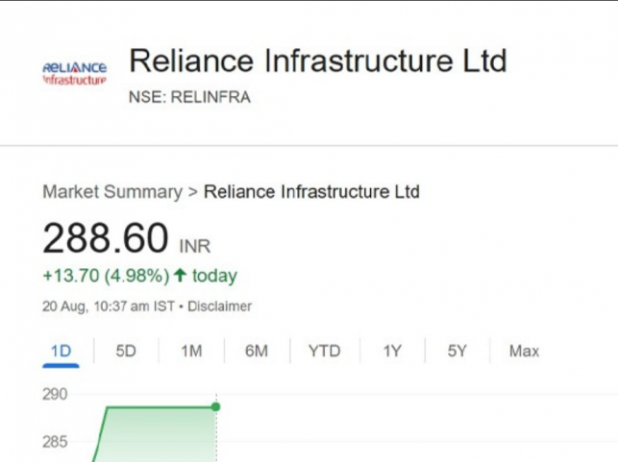This screenshot has height=462, width=618.
Task: Open the 6M chart range
Action: click(x=256, y=352)
